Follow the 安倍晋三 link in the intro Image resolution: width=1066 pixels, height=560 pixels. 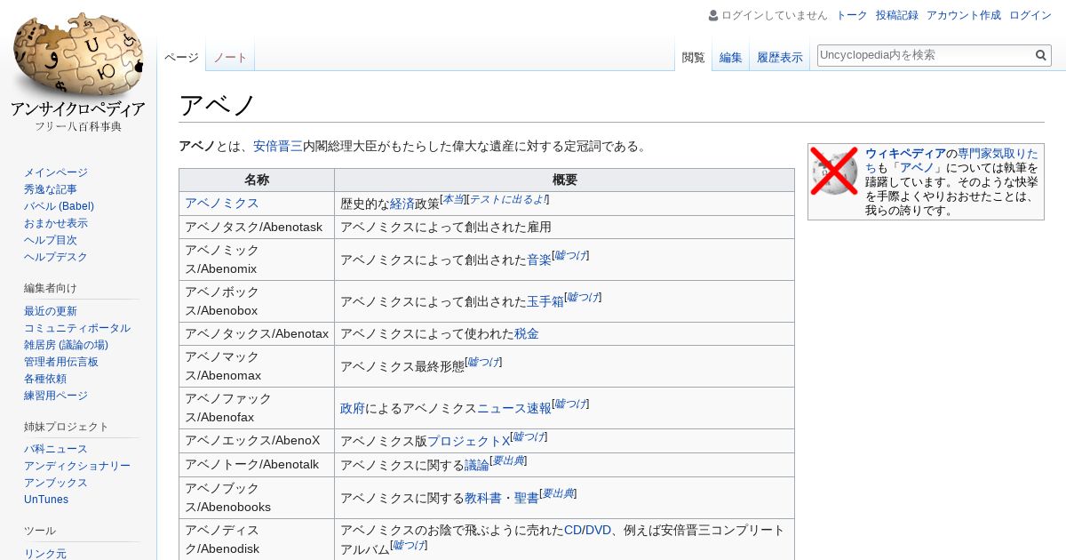click(x=278, y=146)
